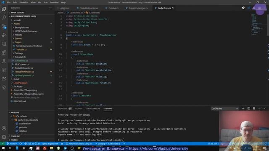Open the Selection menu
Viewport: 269px width, 151px height.
[24, 3]
